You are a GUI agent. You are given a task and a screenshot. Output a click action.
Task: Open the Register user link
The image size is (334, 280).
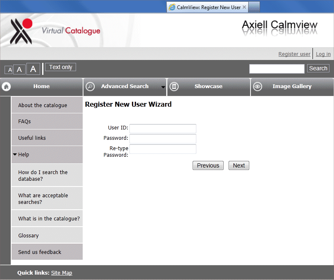pos(294,54)
